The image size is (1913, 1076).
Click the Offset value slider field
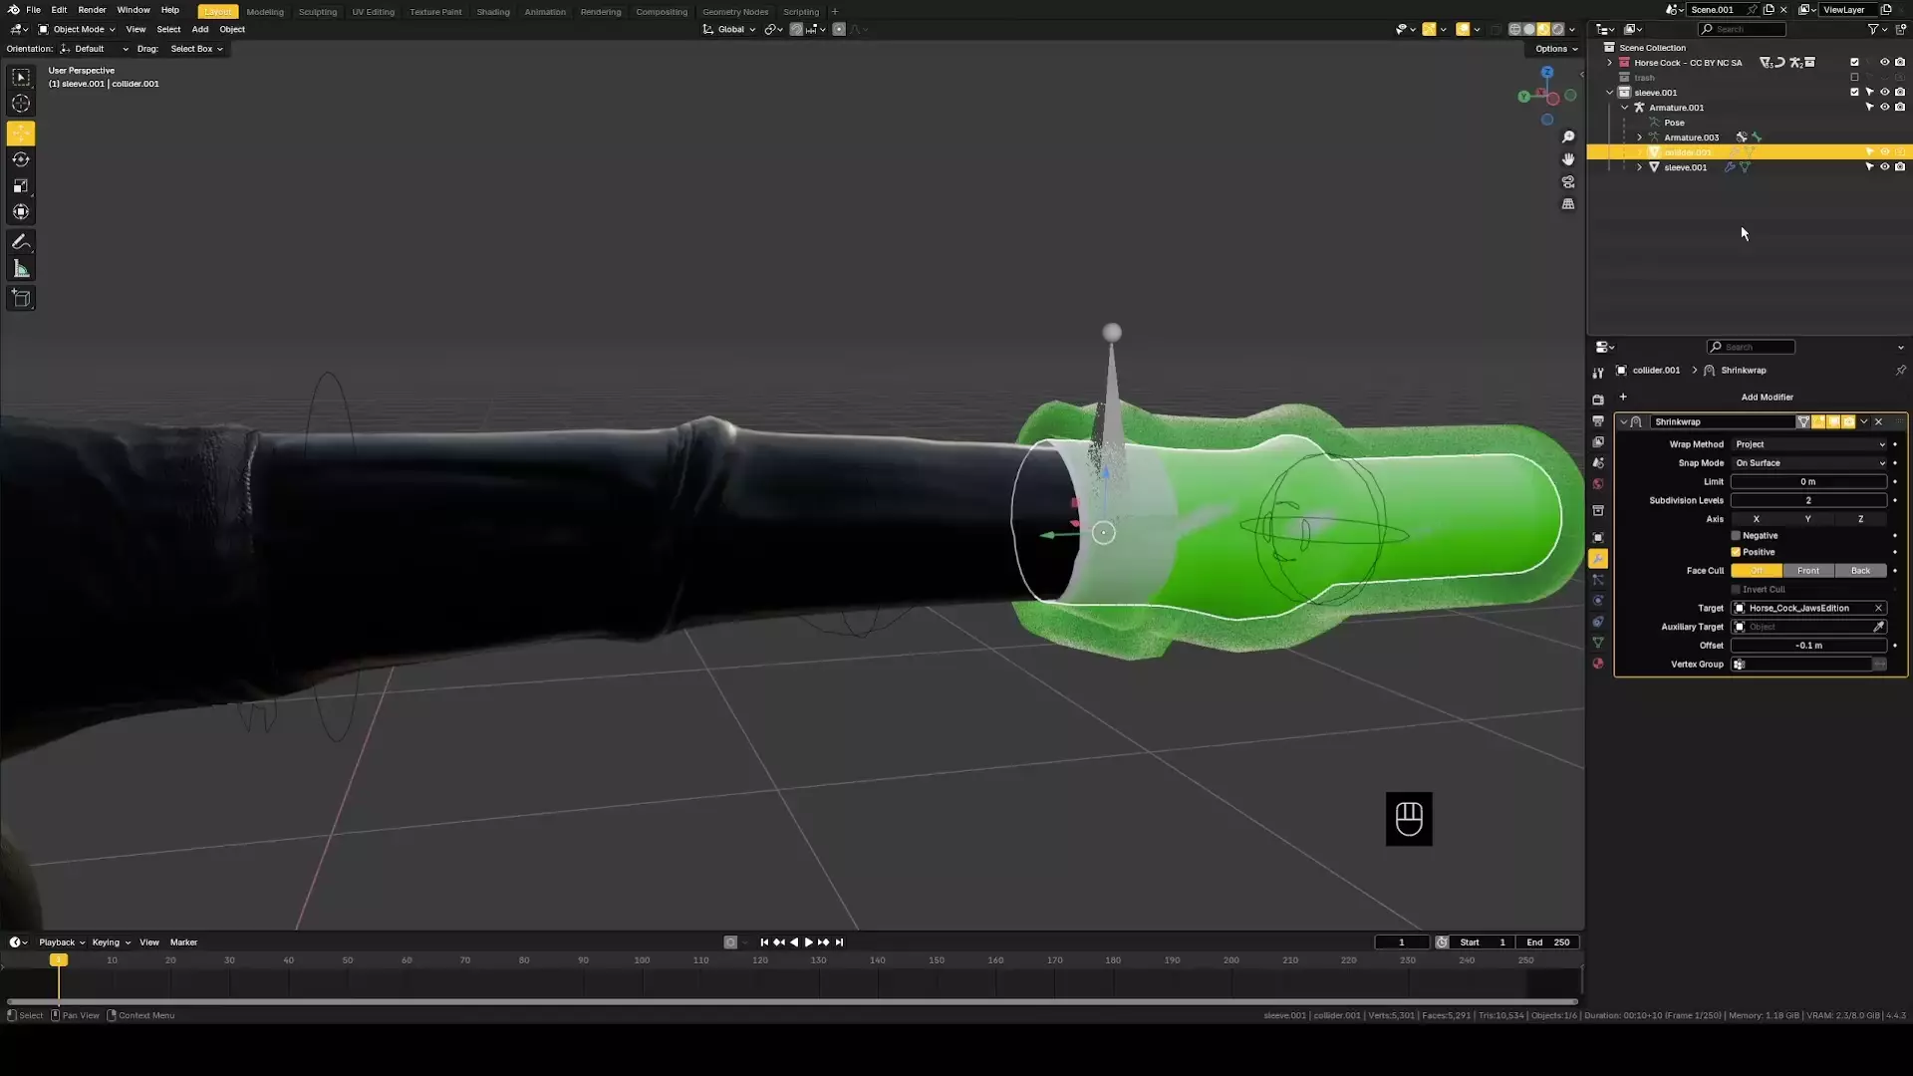pyautogui.click(x=1807, y=646)
